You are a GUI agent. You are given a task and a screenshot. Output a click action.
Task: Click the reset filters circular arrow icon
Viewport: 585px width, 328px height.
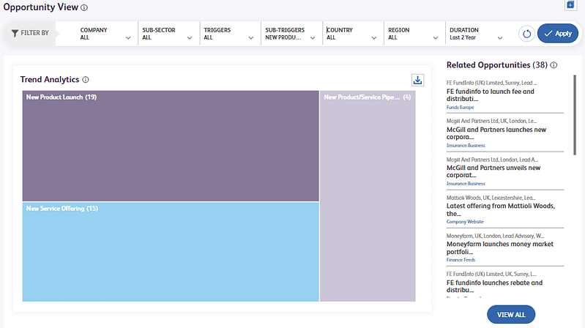click(526, 34)
